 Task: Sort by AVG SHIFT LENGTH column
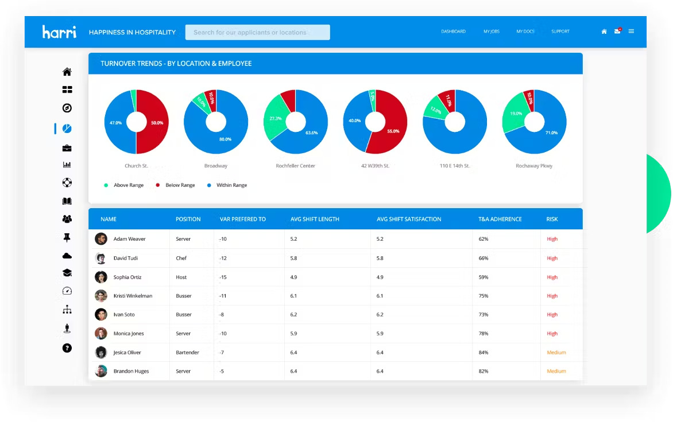[315, 219]
